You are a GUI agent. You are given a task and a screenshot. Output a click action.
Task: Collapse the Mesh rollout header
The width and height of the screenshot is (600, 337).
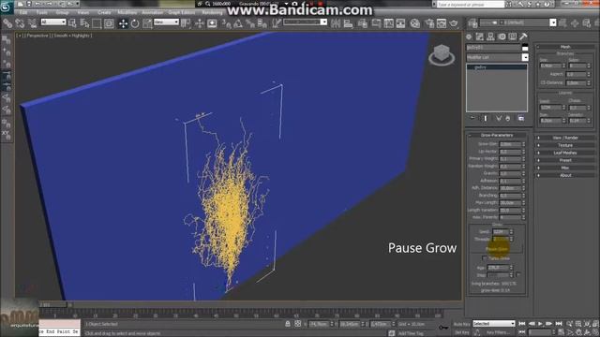(x=565, y=47)
